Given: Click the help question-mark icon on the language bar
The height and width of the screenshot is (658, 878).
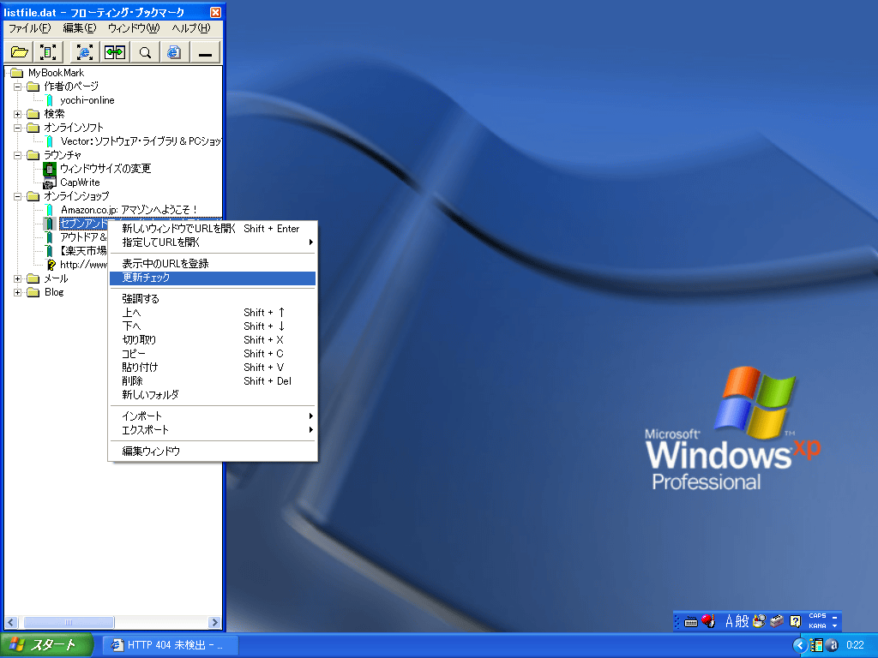Looking at the screenshot, I should (795, 621).
